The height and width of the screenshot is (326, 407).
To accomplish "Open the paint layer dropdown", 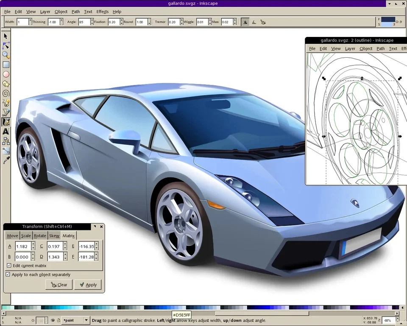I will click(x=86, y=320).
